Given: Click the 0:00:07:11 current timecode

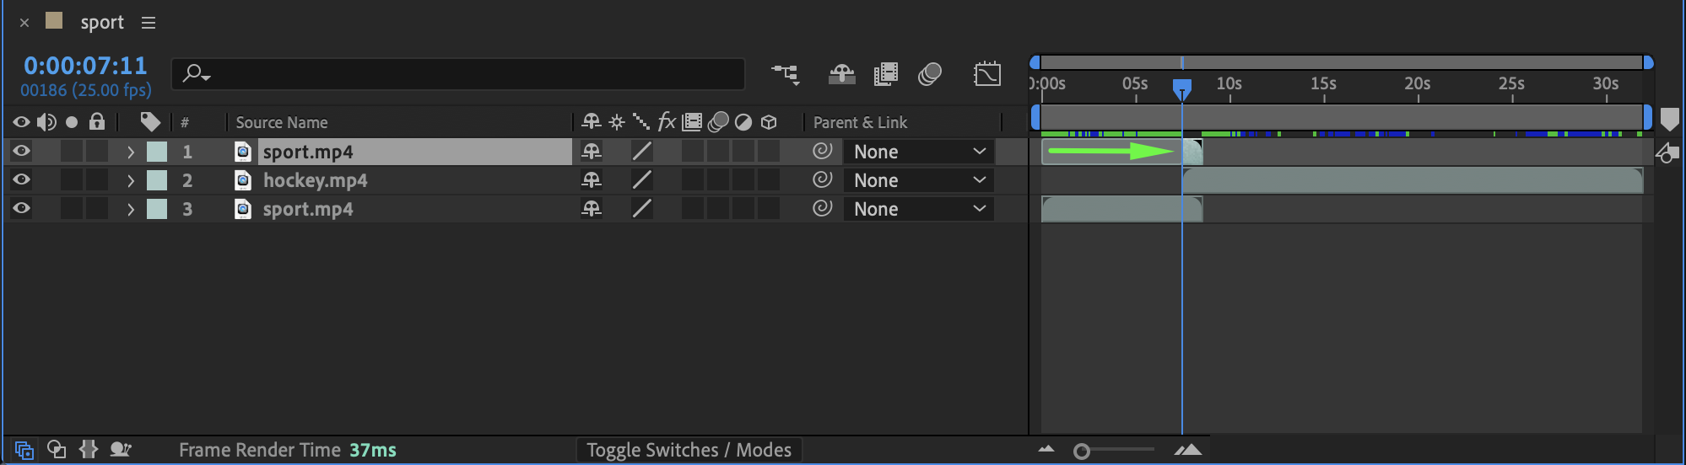Looking at the screenshot, I should pos(85,66).
